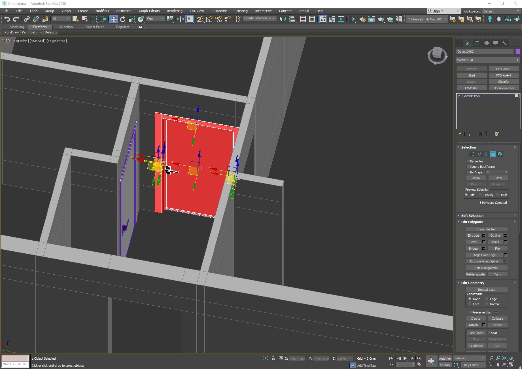Select the Face constraint radio button
The height and width of the screenshot is (369, 522).
coord(470,304)
